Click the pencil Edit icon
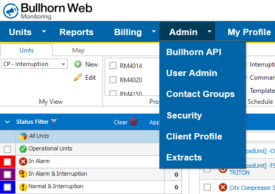 pyautogui.click(x=78, y=77)
